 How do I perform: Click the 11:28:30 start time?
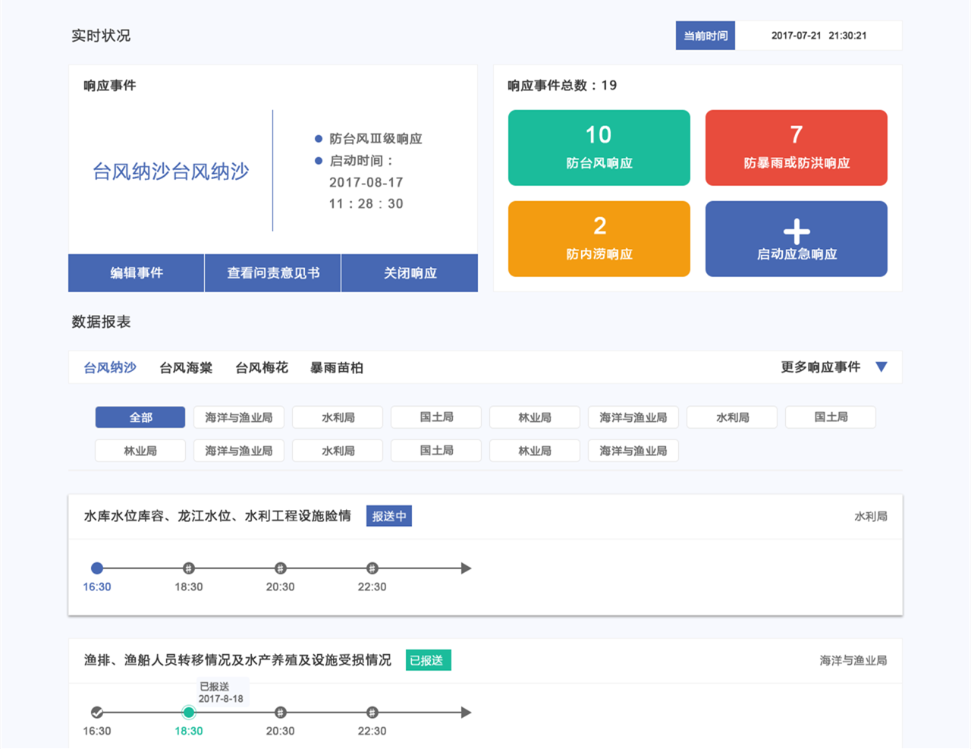(x=366, y=203)
